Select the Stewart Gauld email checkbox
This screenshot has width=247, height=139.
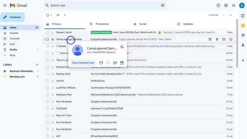(x=47, y=32)
